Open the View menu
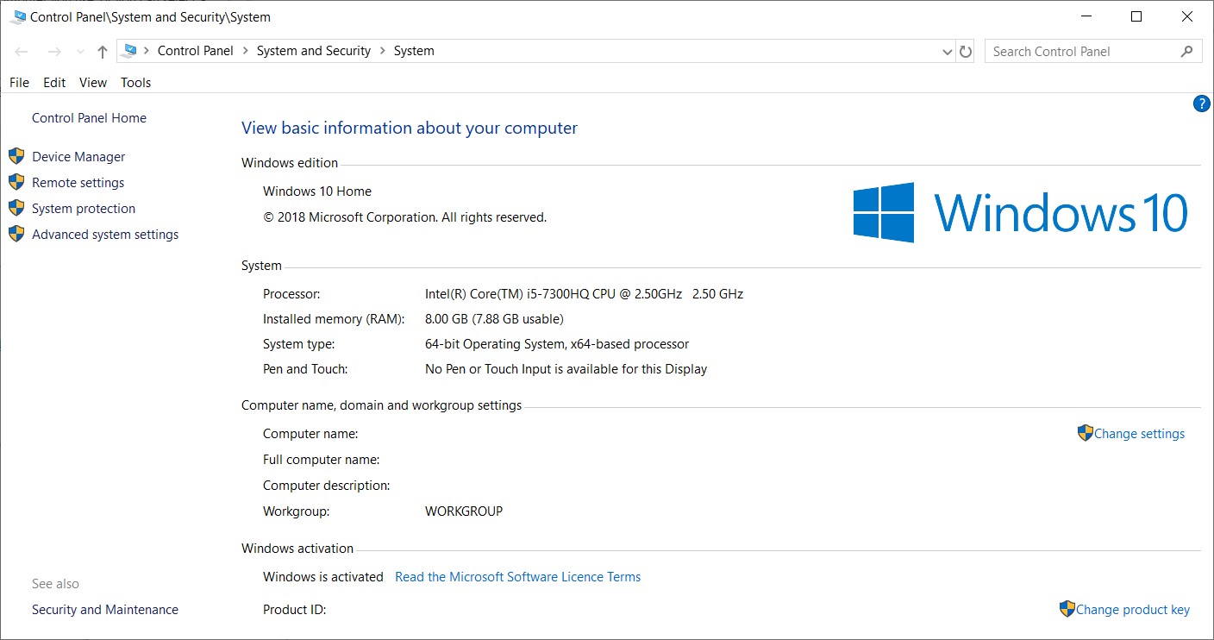 (93, 83)
